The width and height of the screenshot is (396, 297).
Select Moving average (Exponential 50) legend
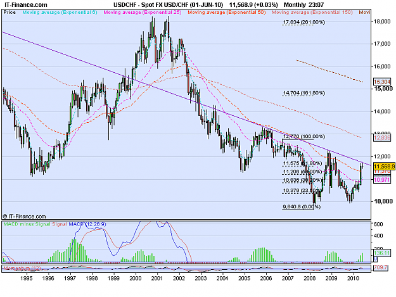[x=227, y=13]
